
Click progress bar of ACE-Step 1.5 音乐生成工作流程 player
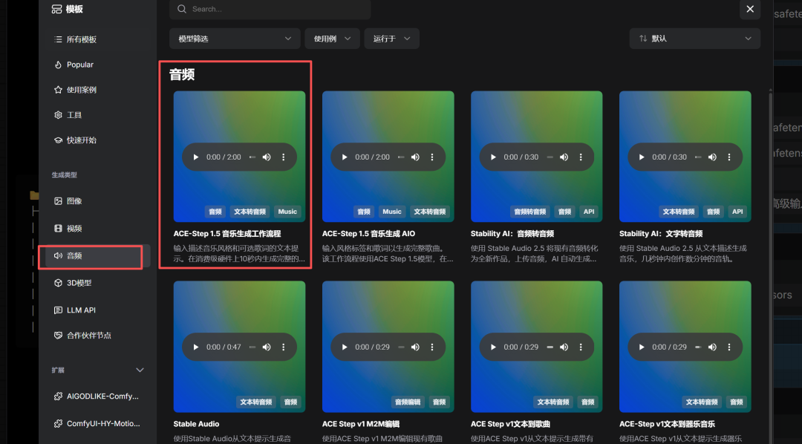point(252,157)
